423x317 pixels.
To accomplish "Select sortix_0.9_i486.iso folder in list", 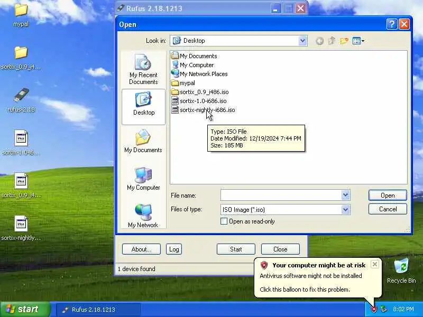I will coord(200,92).
